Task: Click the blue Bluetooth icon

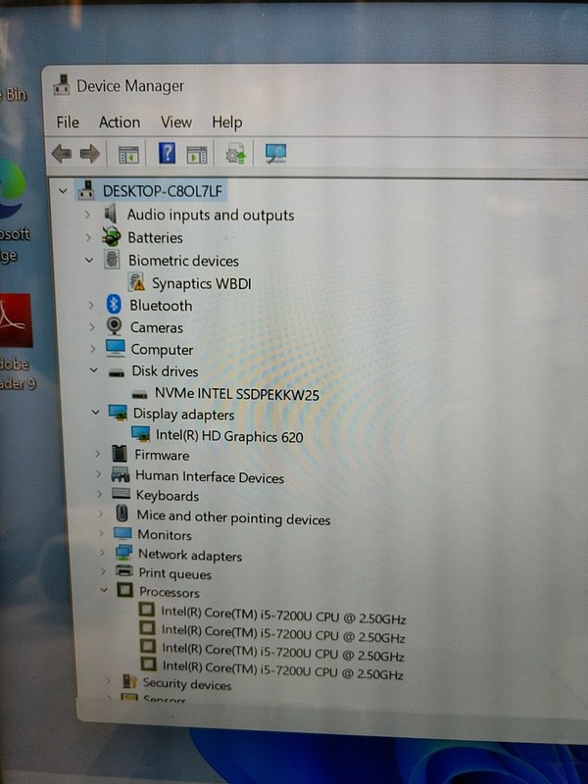Action: point(114,304)
